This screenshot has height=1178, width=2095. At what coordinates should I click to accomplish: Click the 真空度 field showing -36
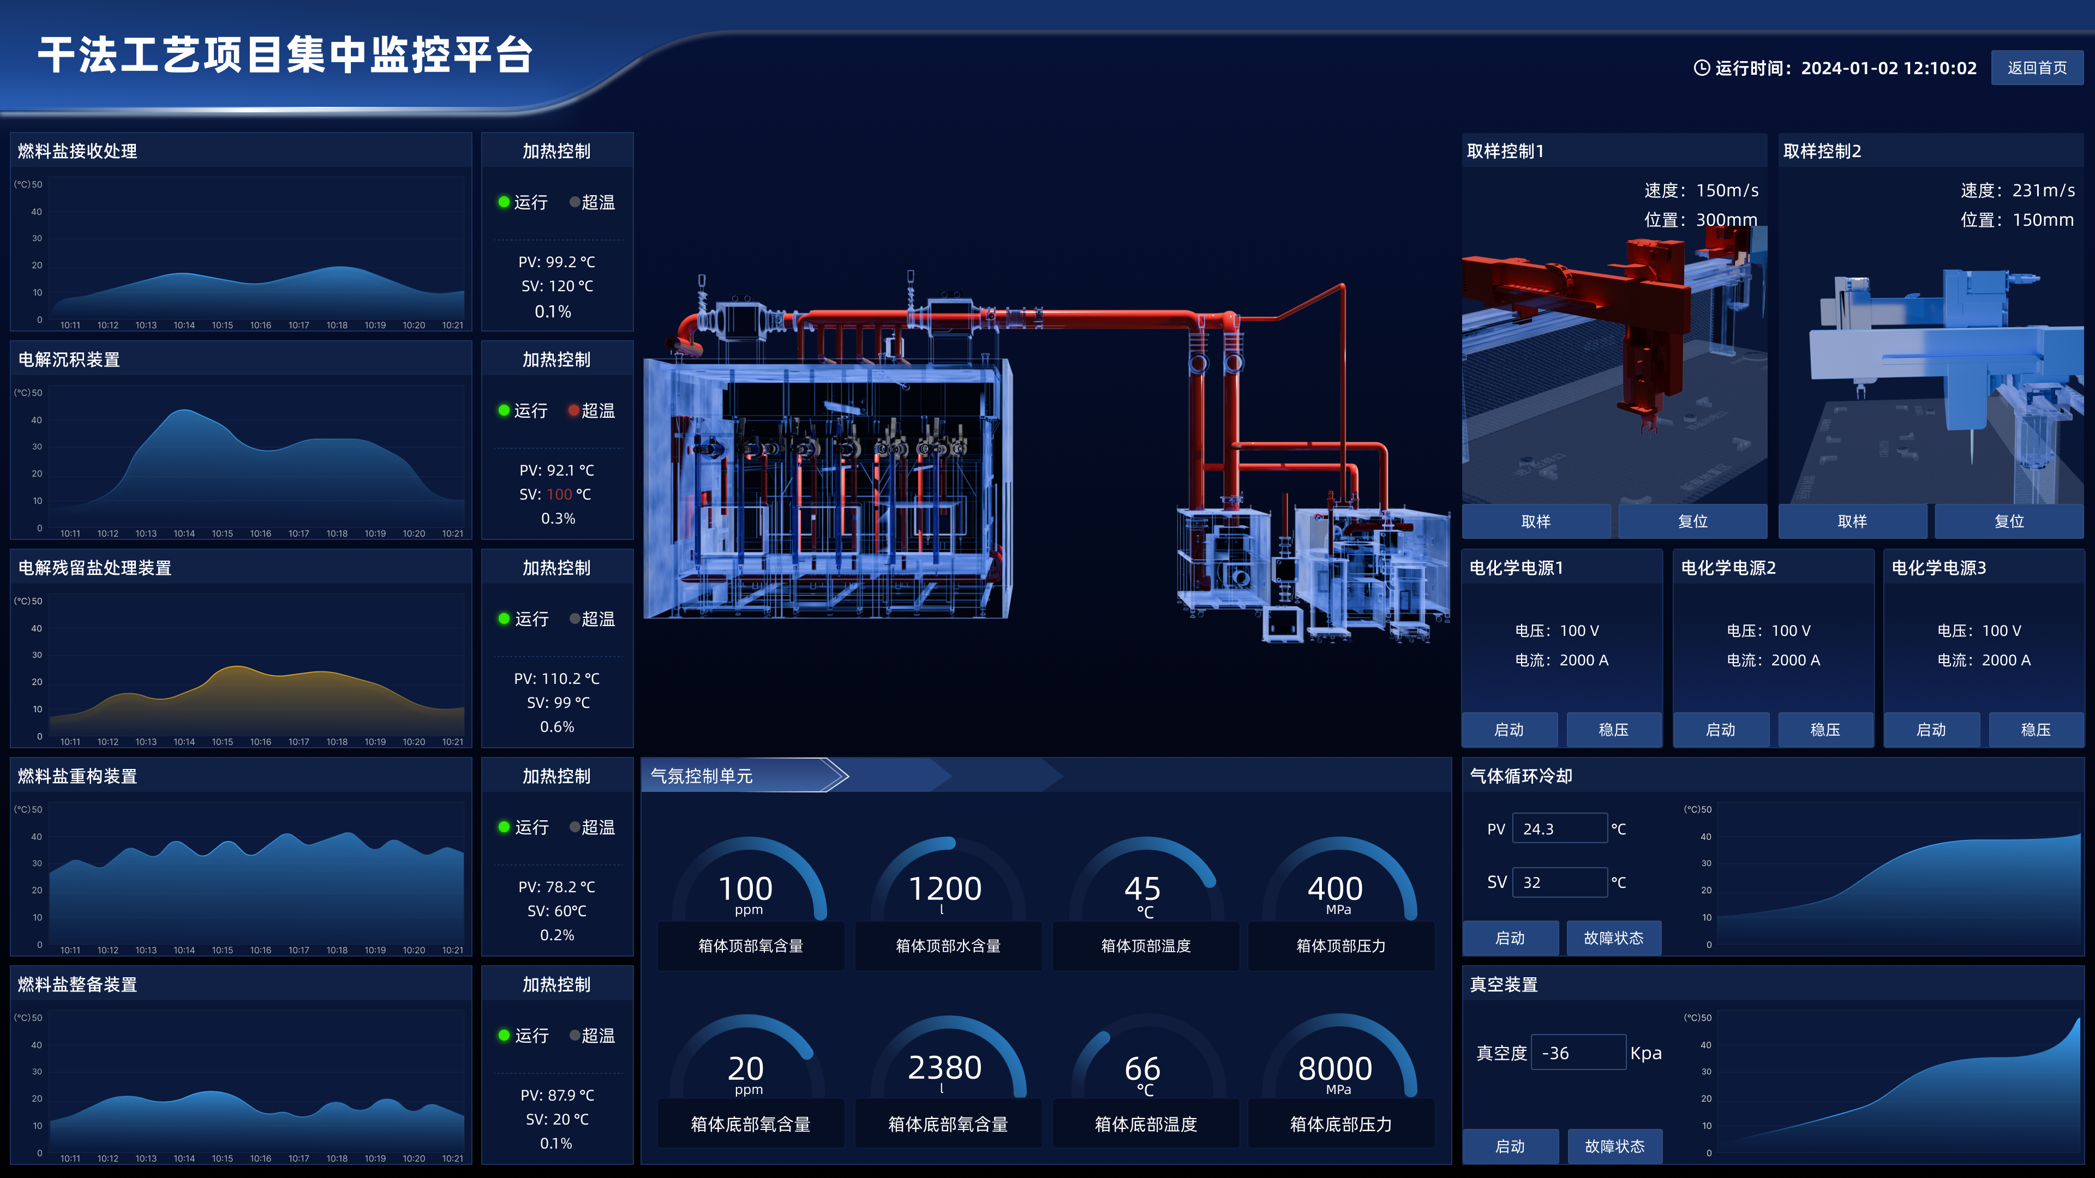tap(1578, 1053)
